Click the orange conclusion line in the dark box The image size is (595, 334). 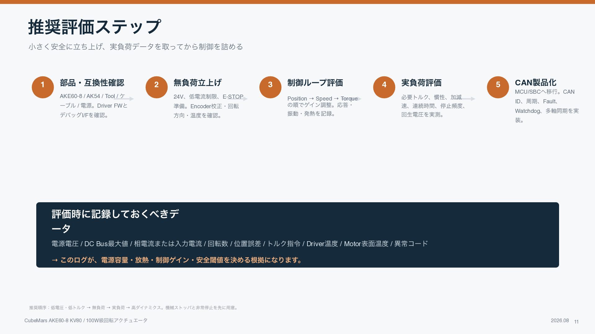pyautogui.click(x=177, y=260)
